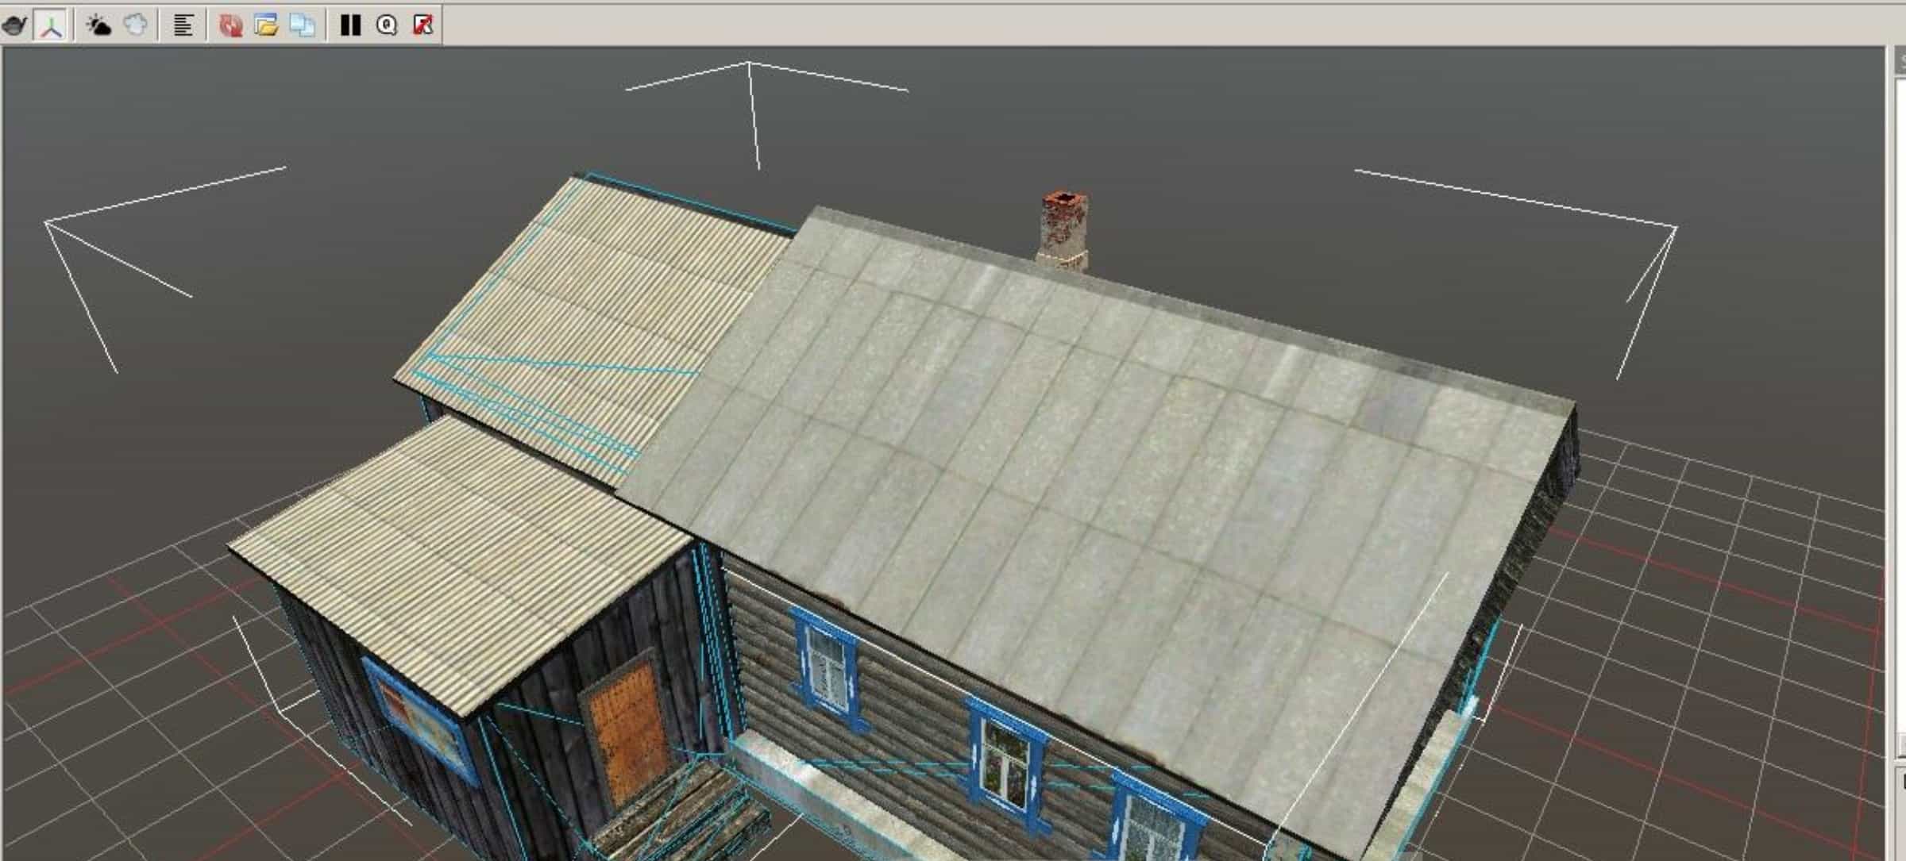This screenshot has height=861, width=1906.
Task: Click the sun and cloud weather icon
Action: [98, 25]
